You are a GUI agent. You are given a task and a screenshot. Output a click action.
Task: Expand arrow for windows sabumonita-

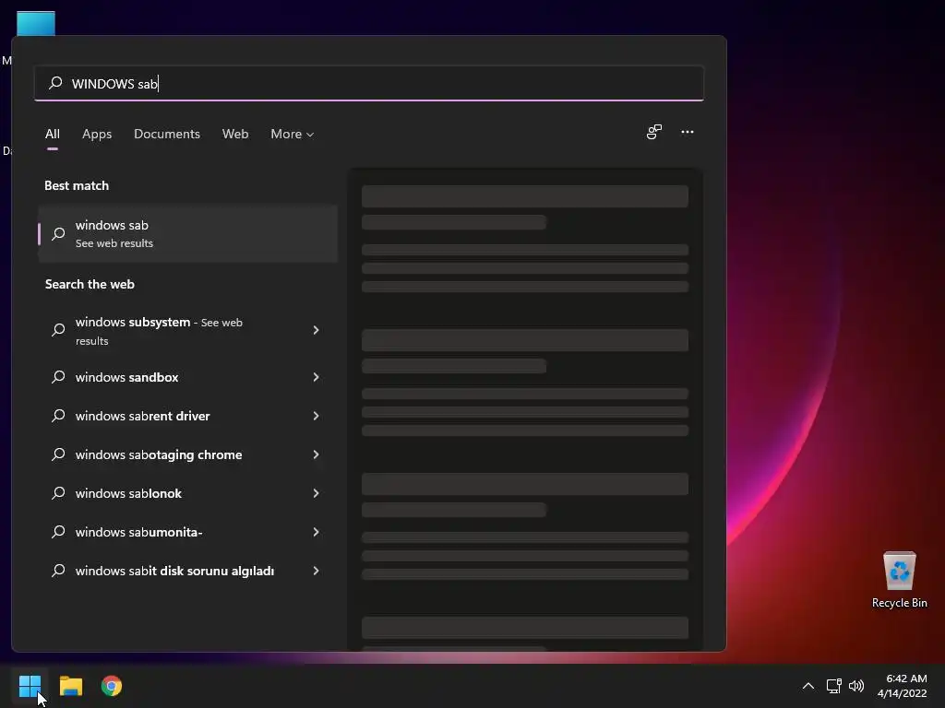tap(316, 532)
